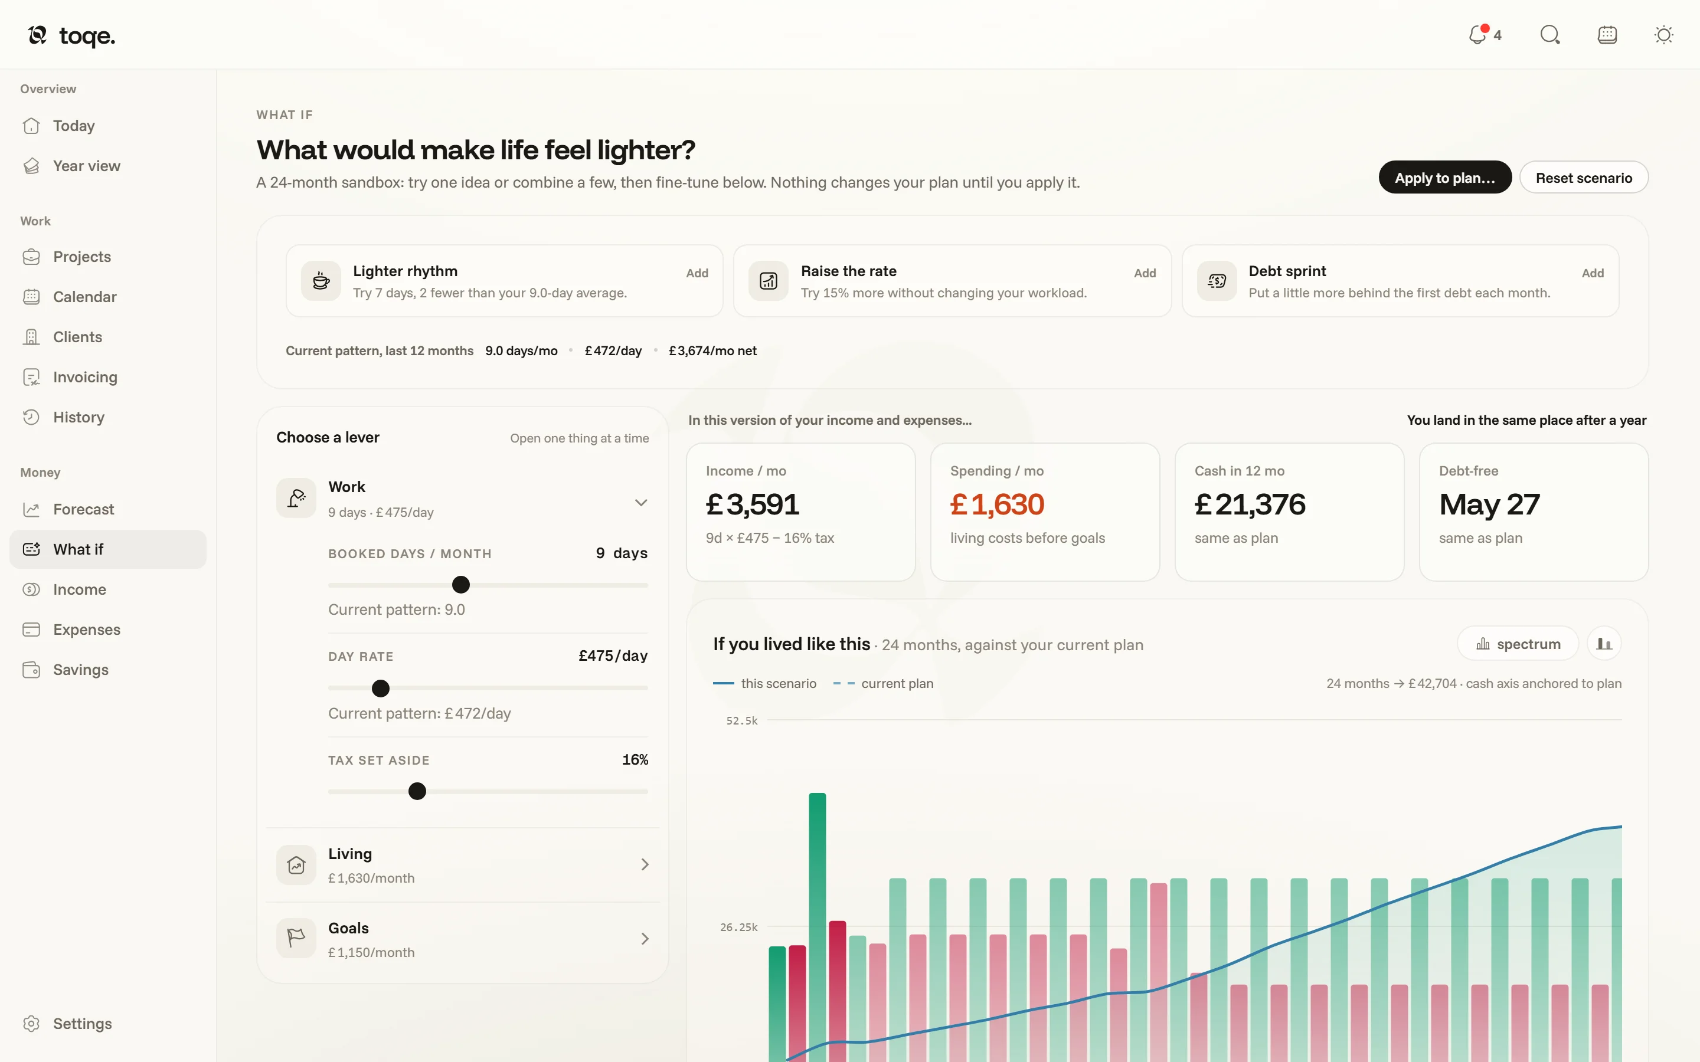
Task: Click the Work lever icon
Action: click(296, 498)
